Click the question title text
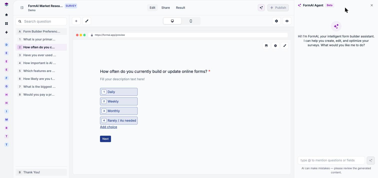This screenshot has width=378, height=178. (x=153, y=72)
